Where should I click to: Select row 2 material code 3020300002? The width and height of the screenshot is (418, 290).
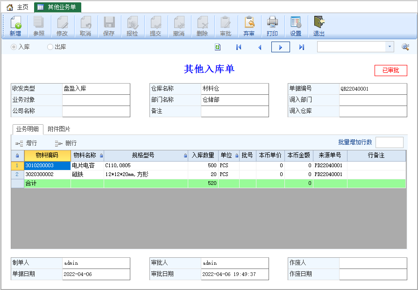click(48, 174)
